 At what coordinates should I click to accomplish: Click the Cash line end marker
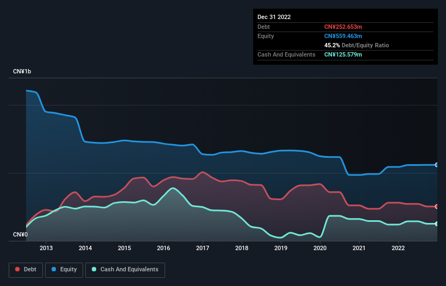click(437, 224)
